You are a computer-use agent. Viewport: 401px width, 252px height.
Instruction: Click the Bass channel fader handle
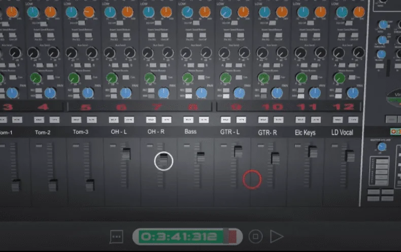click(201, 157)
